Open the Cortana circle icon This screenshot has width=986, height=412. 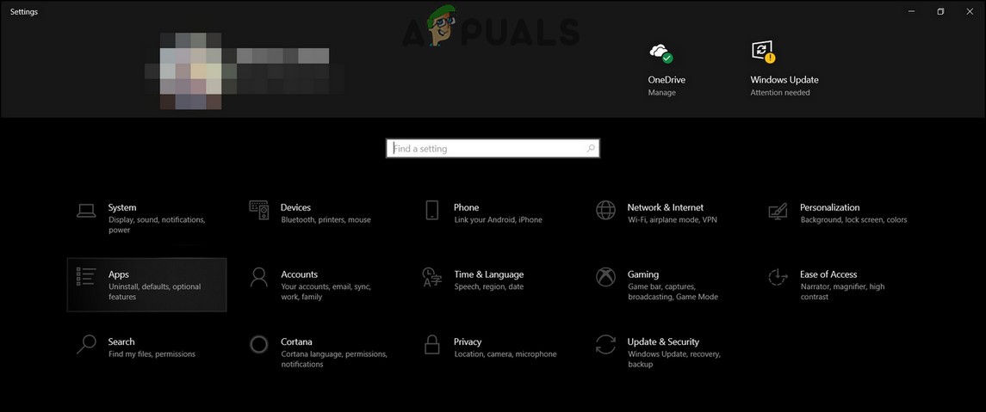coord(259,344)
